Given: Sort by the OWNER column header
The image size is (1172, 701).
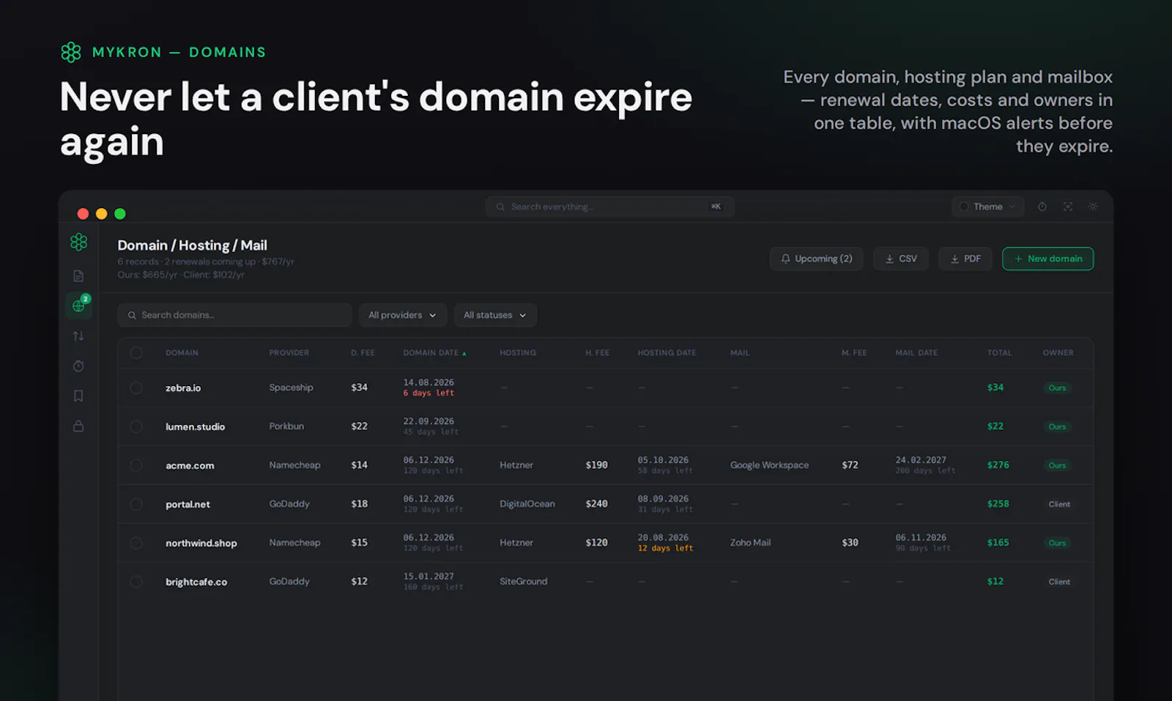Looking at the screenshot, I should (x=1058, y=353).
